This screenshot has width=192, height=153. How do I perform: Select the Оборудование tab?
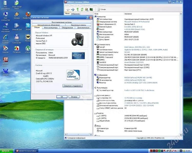[67, 28]
